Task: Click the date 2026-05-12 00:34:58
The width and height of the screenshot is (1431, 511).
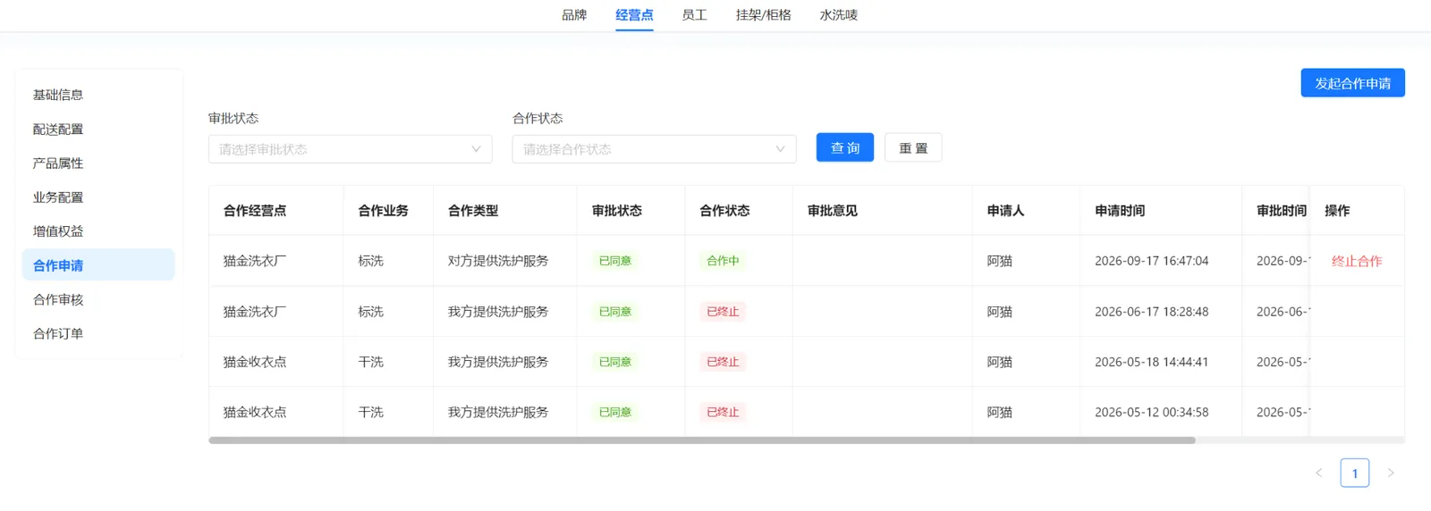Action: pos(1152,412)
